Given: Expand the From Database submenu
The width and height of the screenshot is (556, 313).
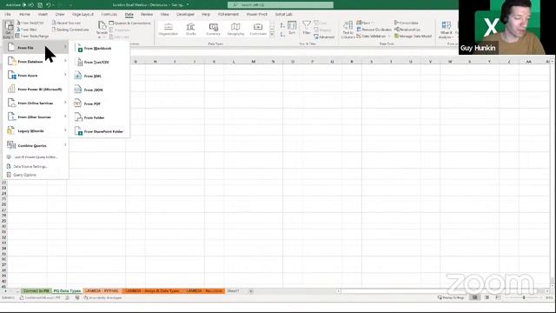Looking at the screenshot, I should click(x=36, y=62).
